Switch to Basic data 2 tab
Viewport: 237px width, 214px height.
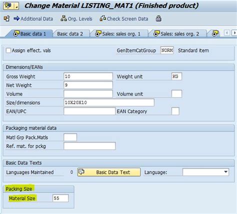(70, 34)
